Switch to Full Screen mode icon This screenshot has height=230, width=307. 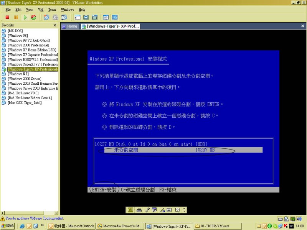click(x=94, y=17)
